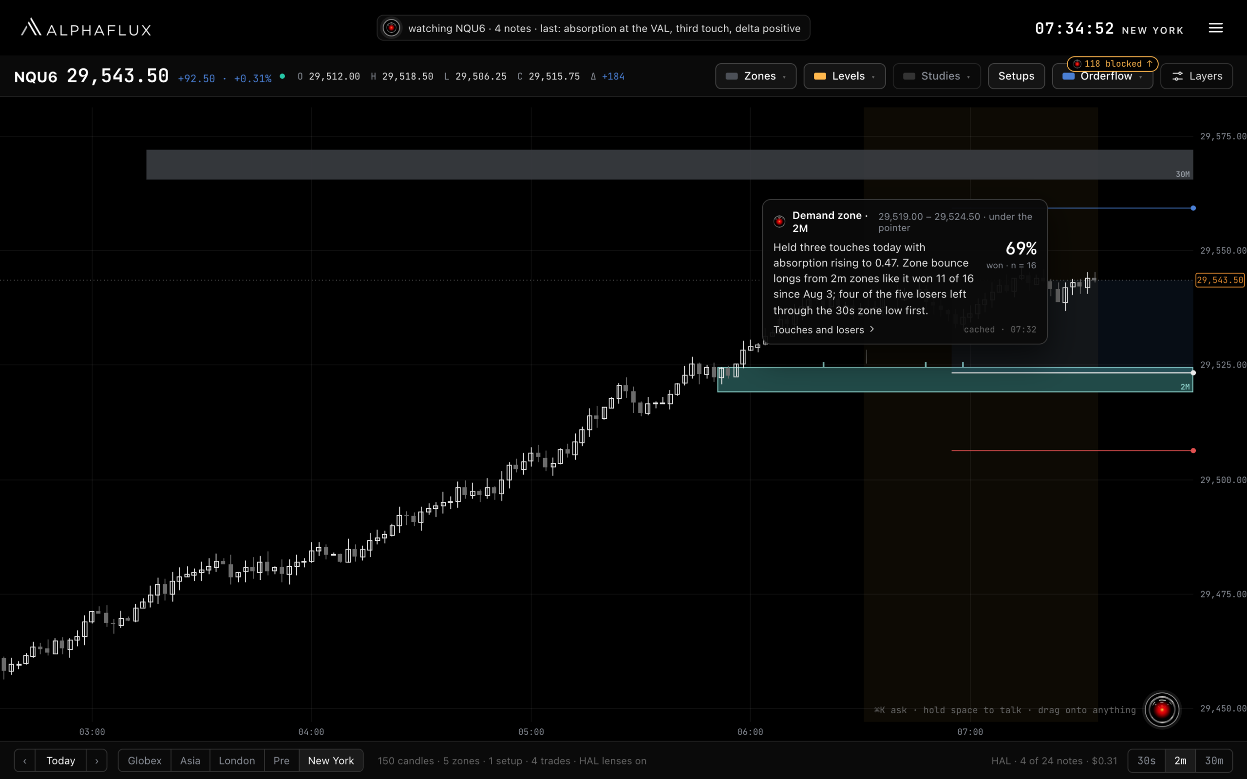Click the green live status dot next to +0.31%
The width and height of the screenshot is (1247, 779).
coord(283,76)
